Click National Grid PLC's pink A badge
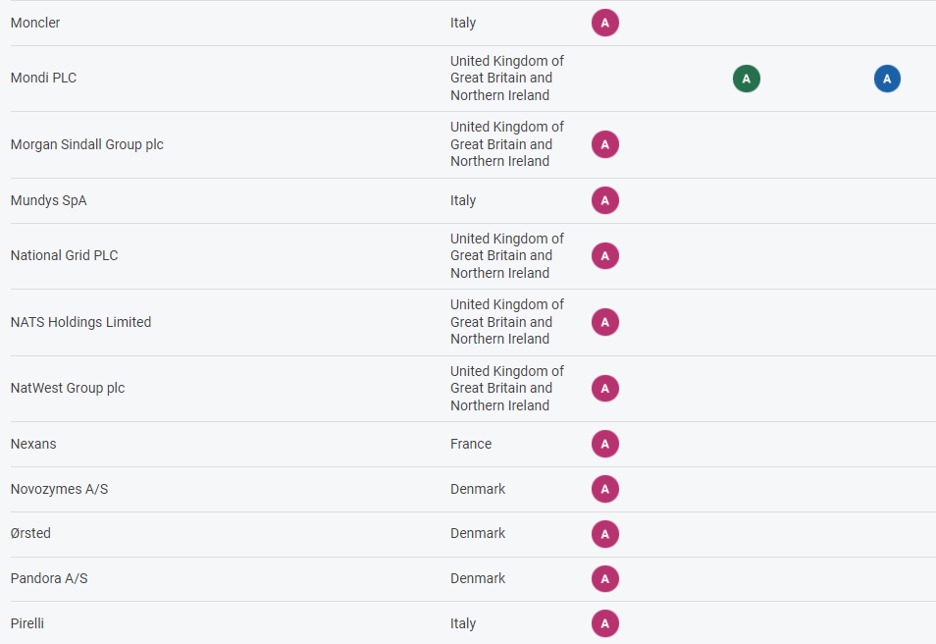 click(x=604, y=255)
